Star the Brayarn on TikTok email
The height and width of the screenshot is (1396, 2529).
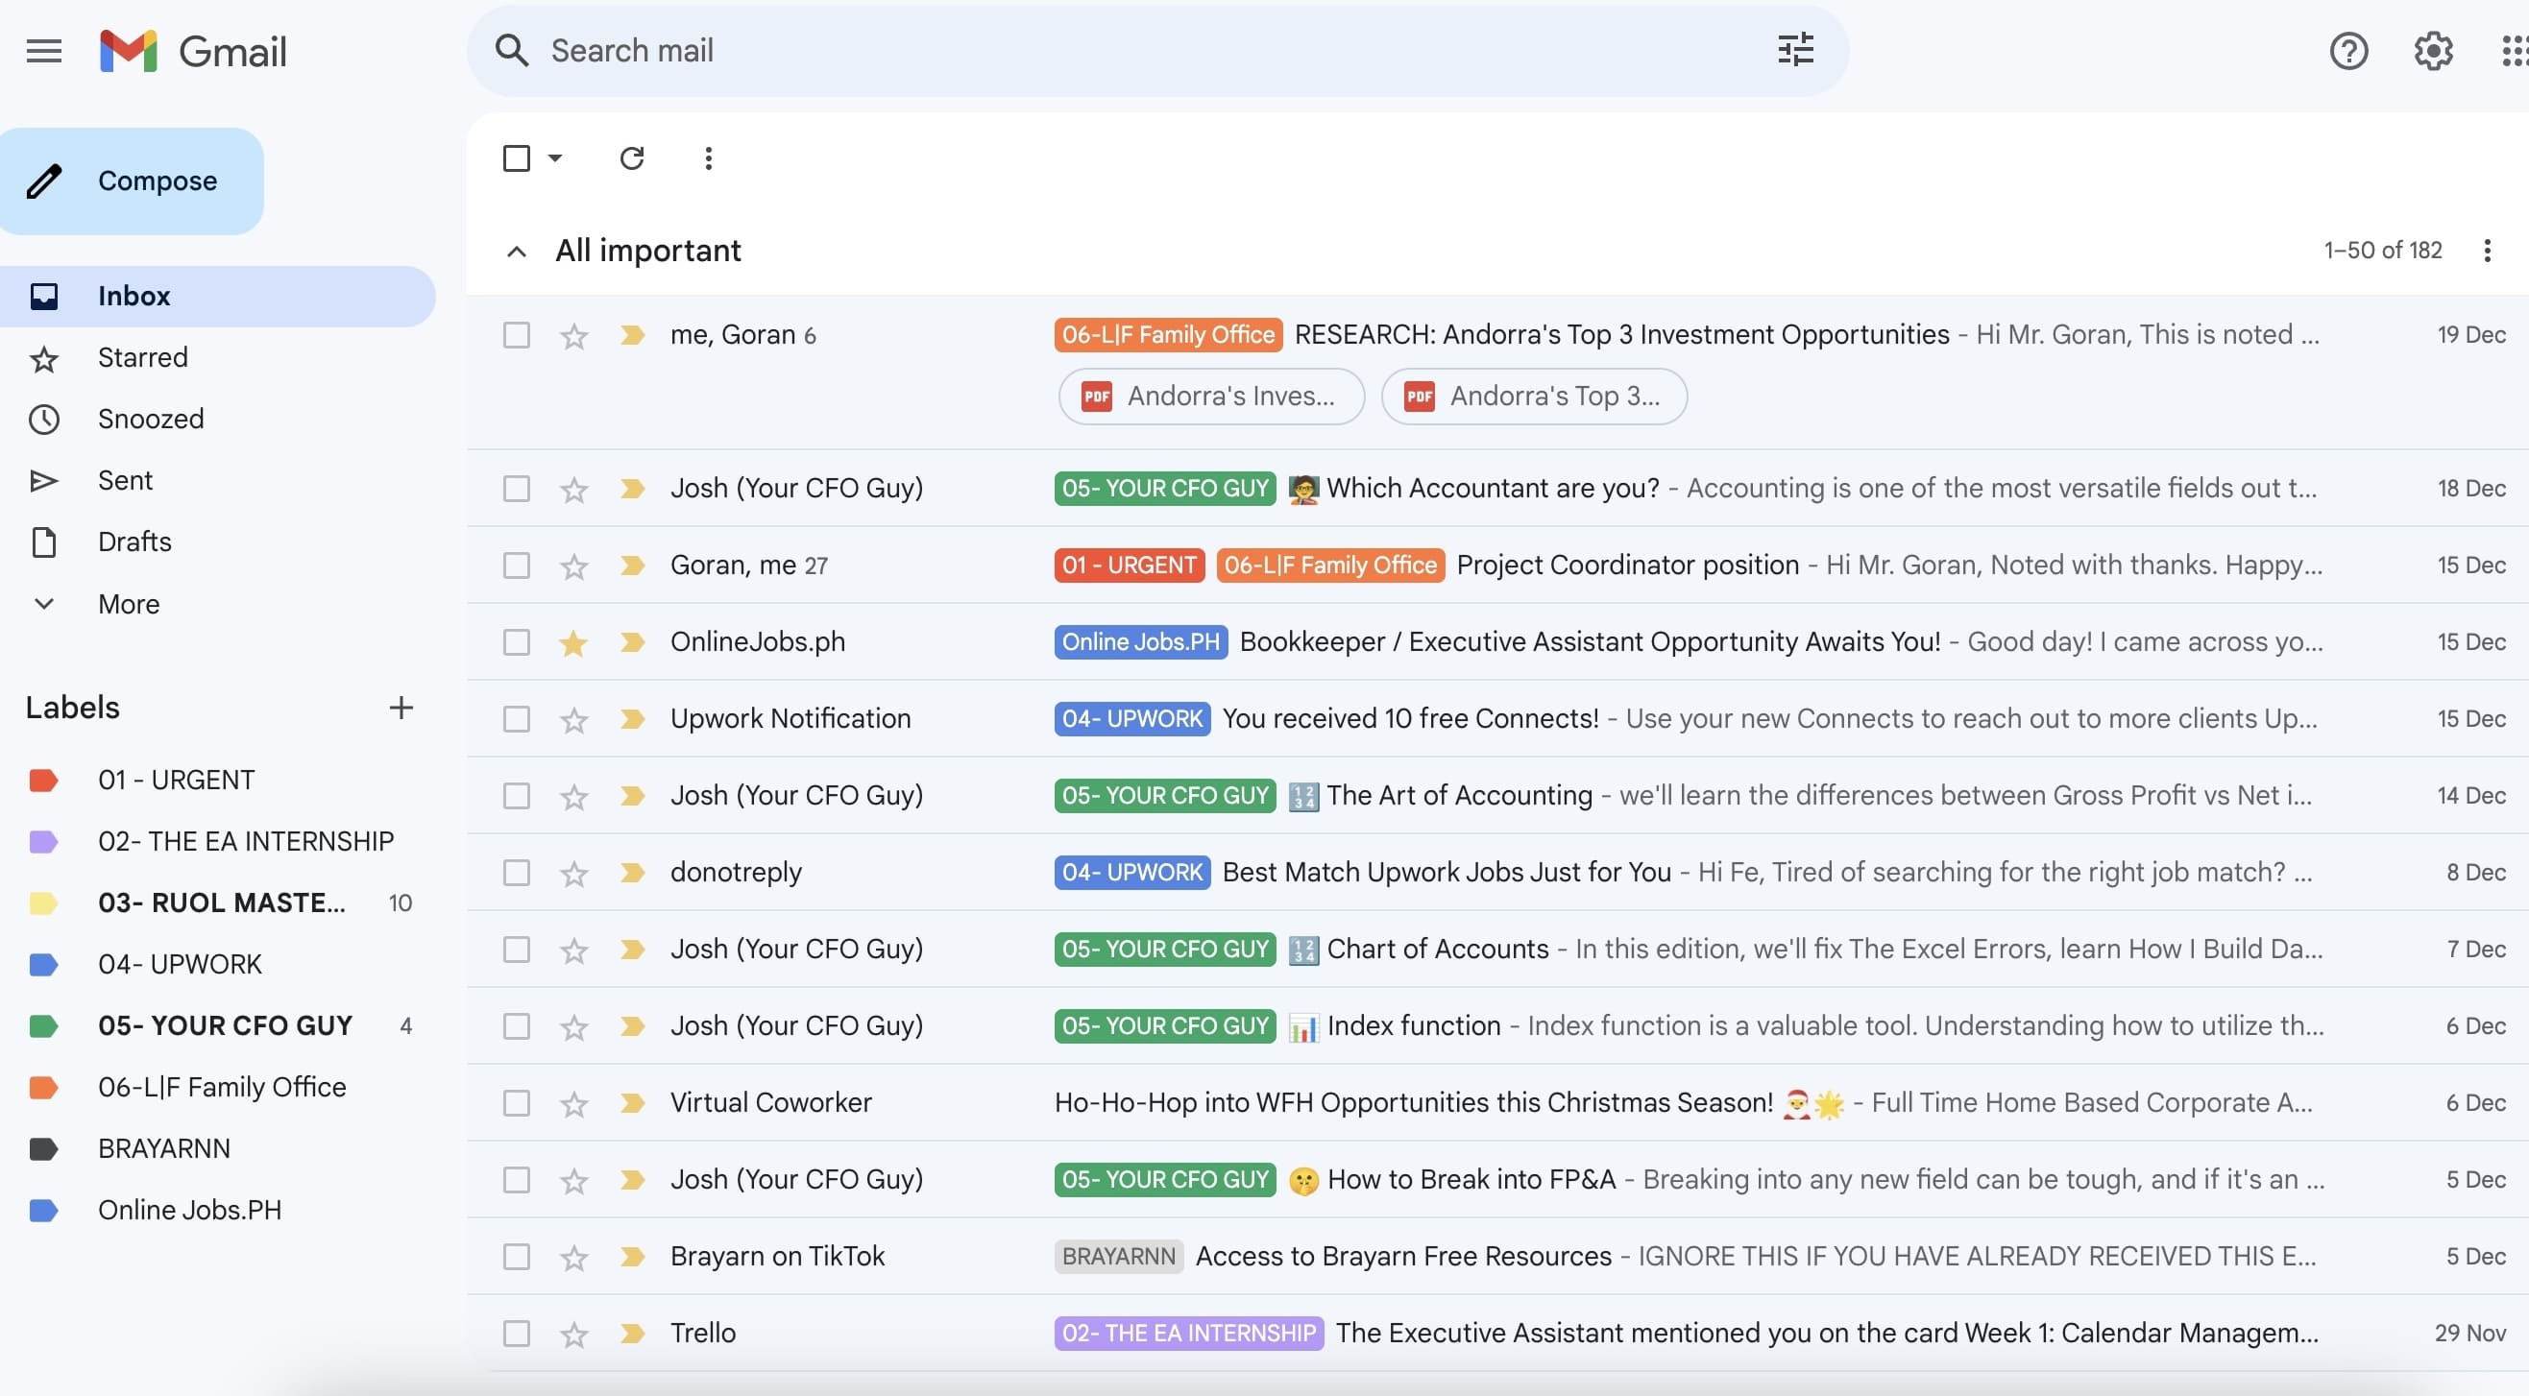[573, 1259]
